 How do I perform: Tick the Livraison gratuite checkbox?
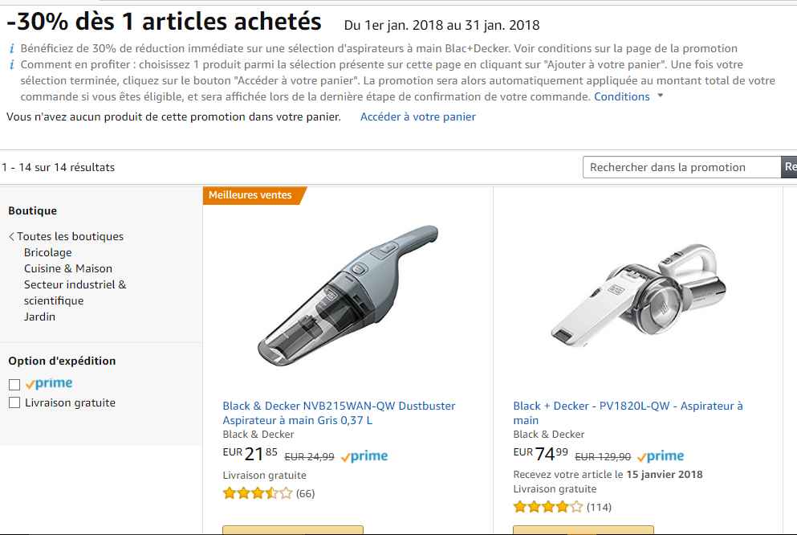coord(14,402)
